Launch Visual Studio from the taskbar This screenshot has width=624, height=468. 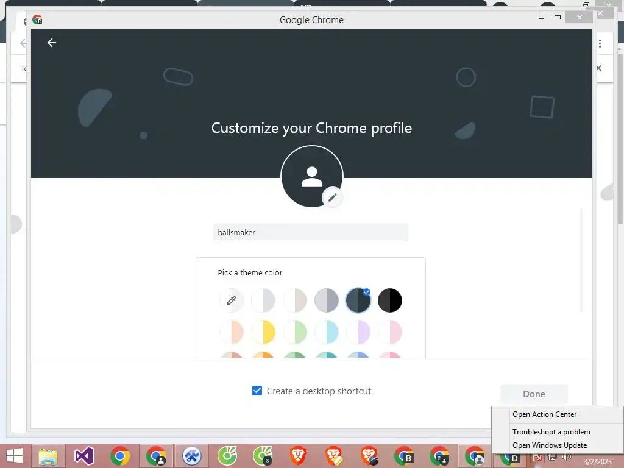coord(84,456)
